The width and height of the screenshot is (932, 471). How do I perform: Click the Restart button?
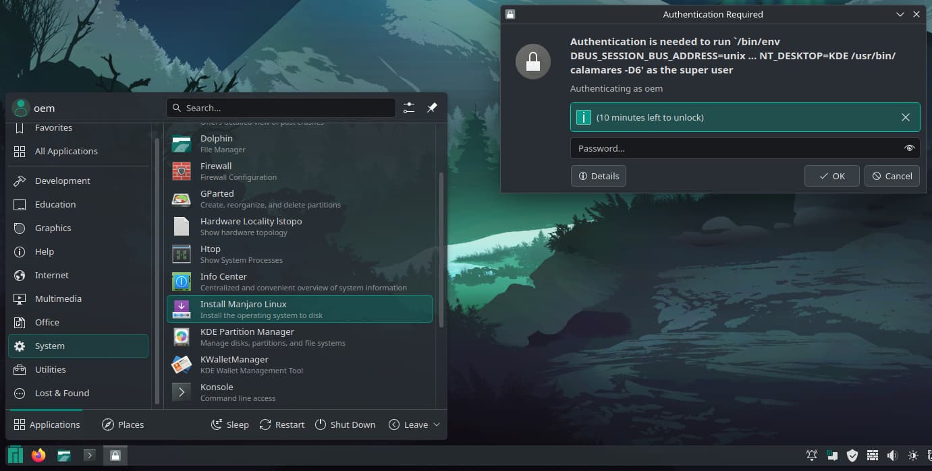[282, 425]
